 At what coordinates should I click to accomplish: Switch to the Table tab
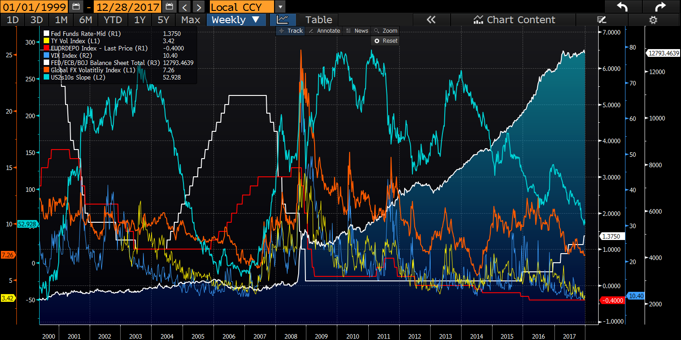coord(318,20)
